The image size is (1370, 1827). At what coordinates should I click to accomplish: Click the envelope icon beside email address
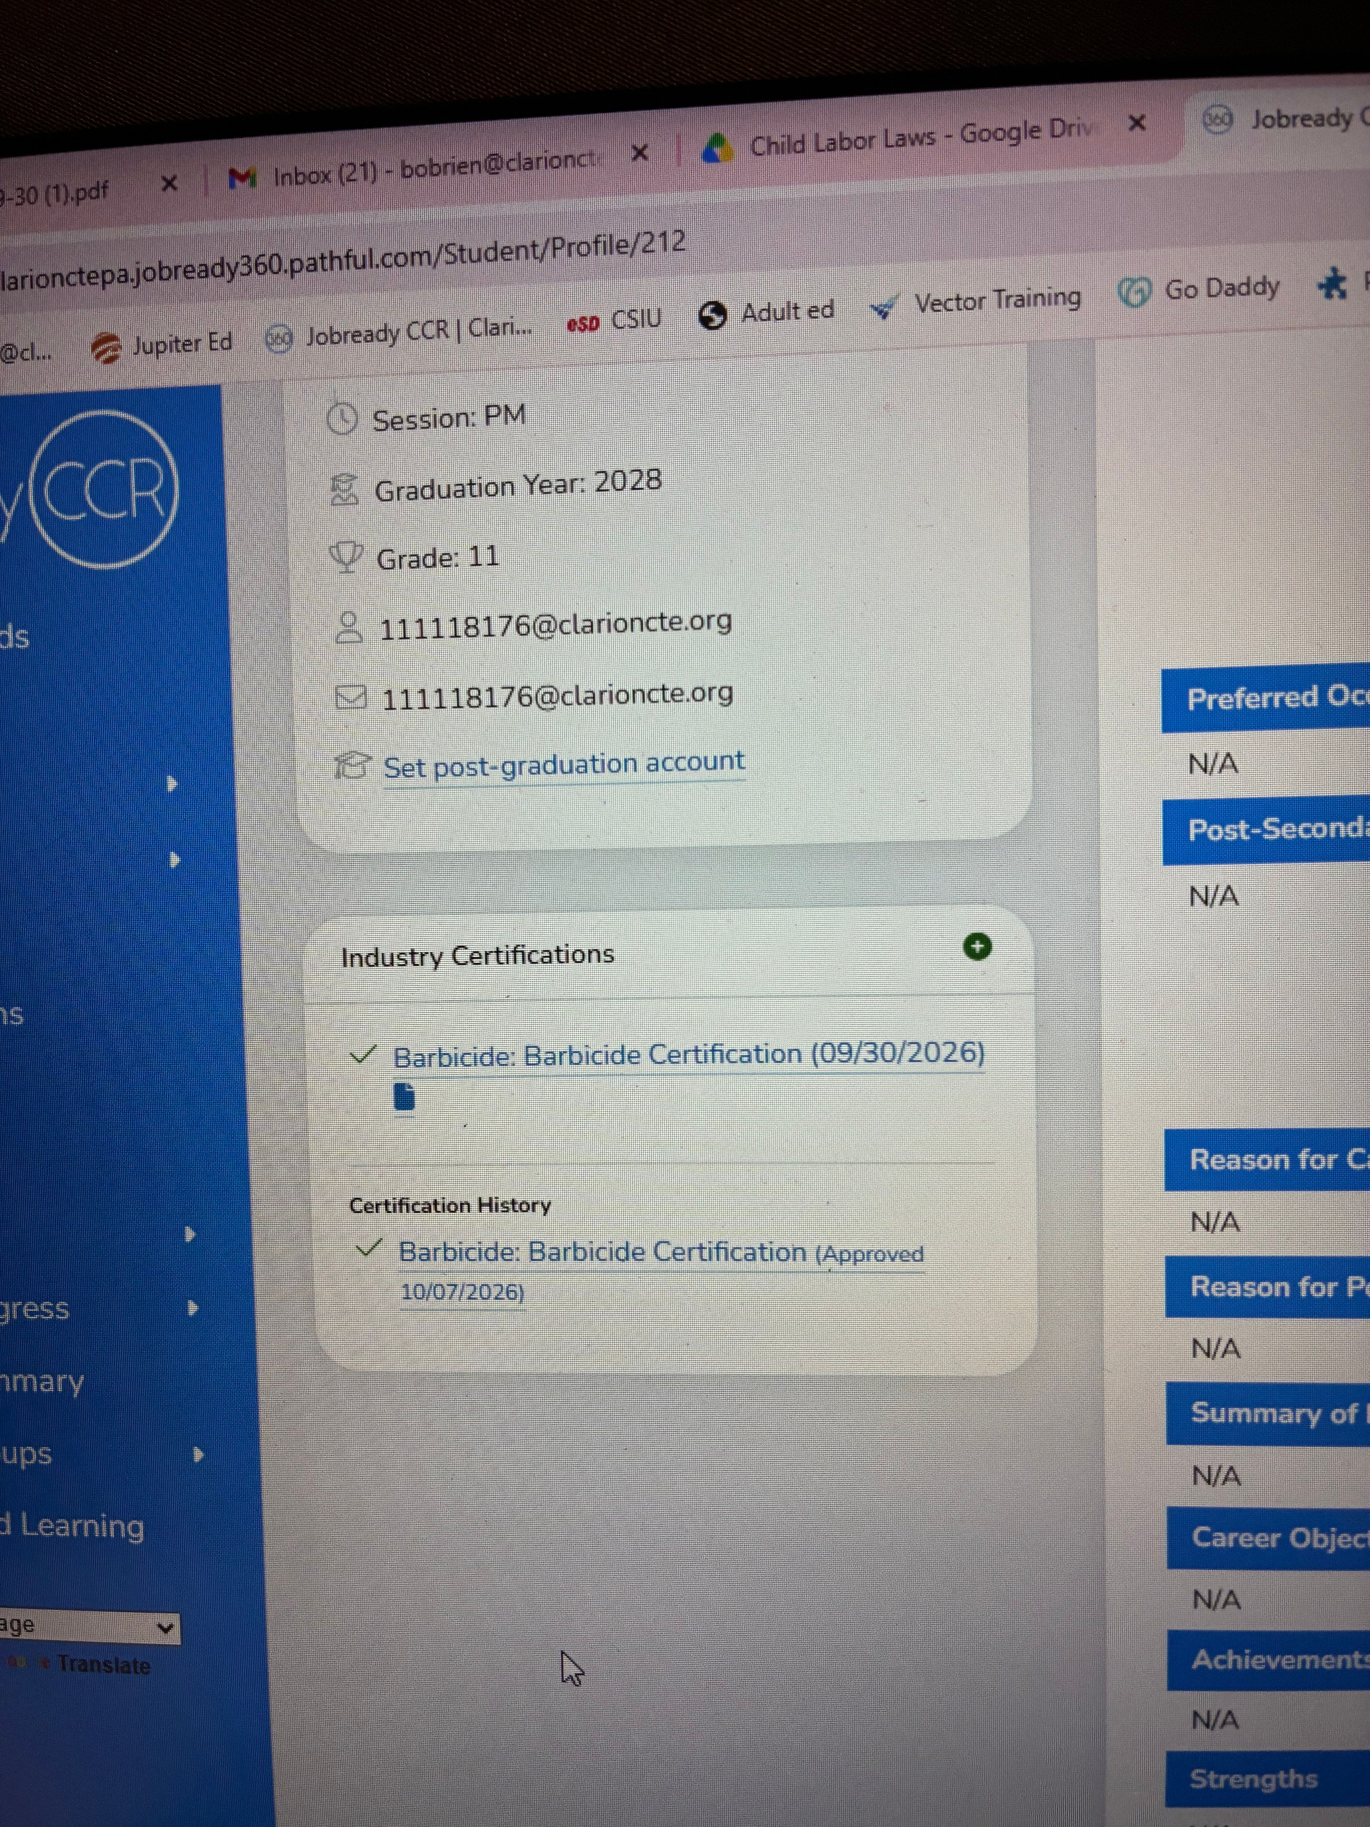coord(351,698)
